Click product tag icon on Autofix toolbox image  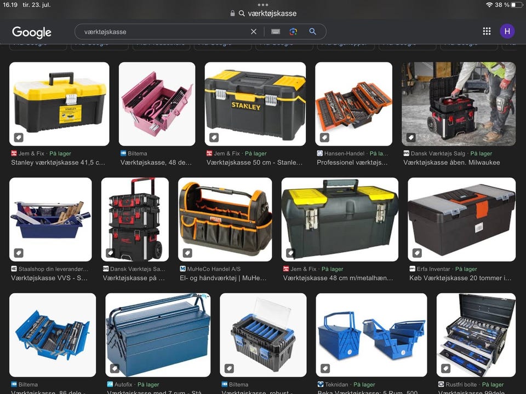[115, 368]
